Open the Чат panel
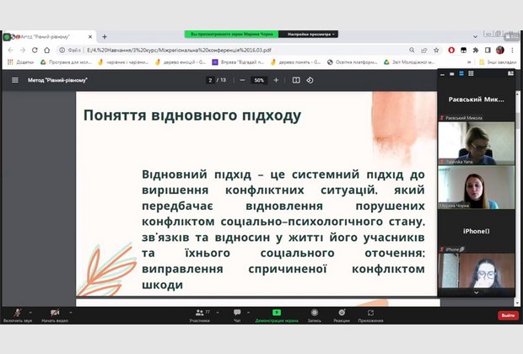Viewport: 523px width, 354px height. click(x=237, y=315)
